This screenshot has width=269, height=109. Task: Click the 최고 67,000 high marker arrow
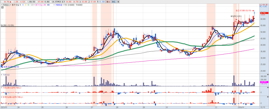253,11
